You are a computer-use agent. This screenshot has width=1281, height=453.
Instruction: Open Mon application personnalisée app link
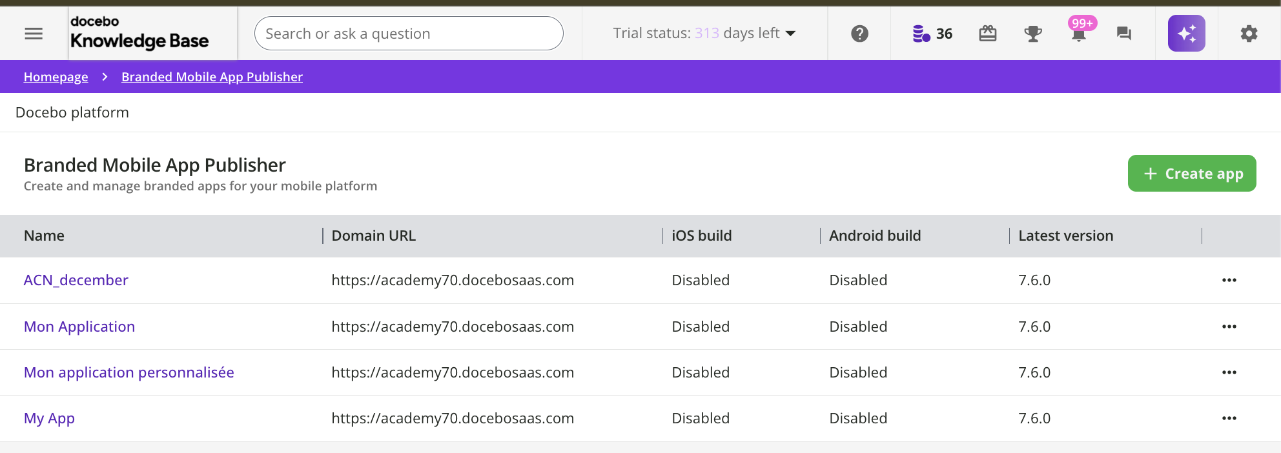128,372
